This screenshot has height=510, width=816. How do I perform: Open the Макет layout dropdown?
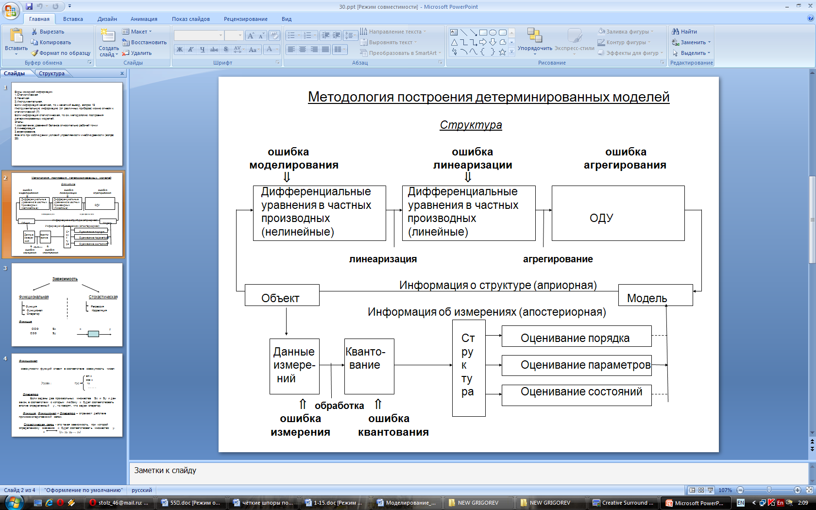pyautogui.click(x=137, y=32)
